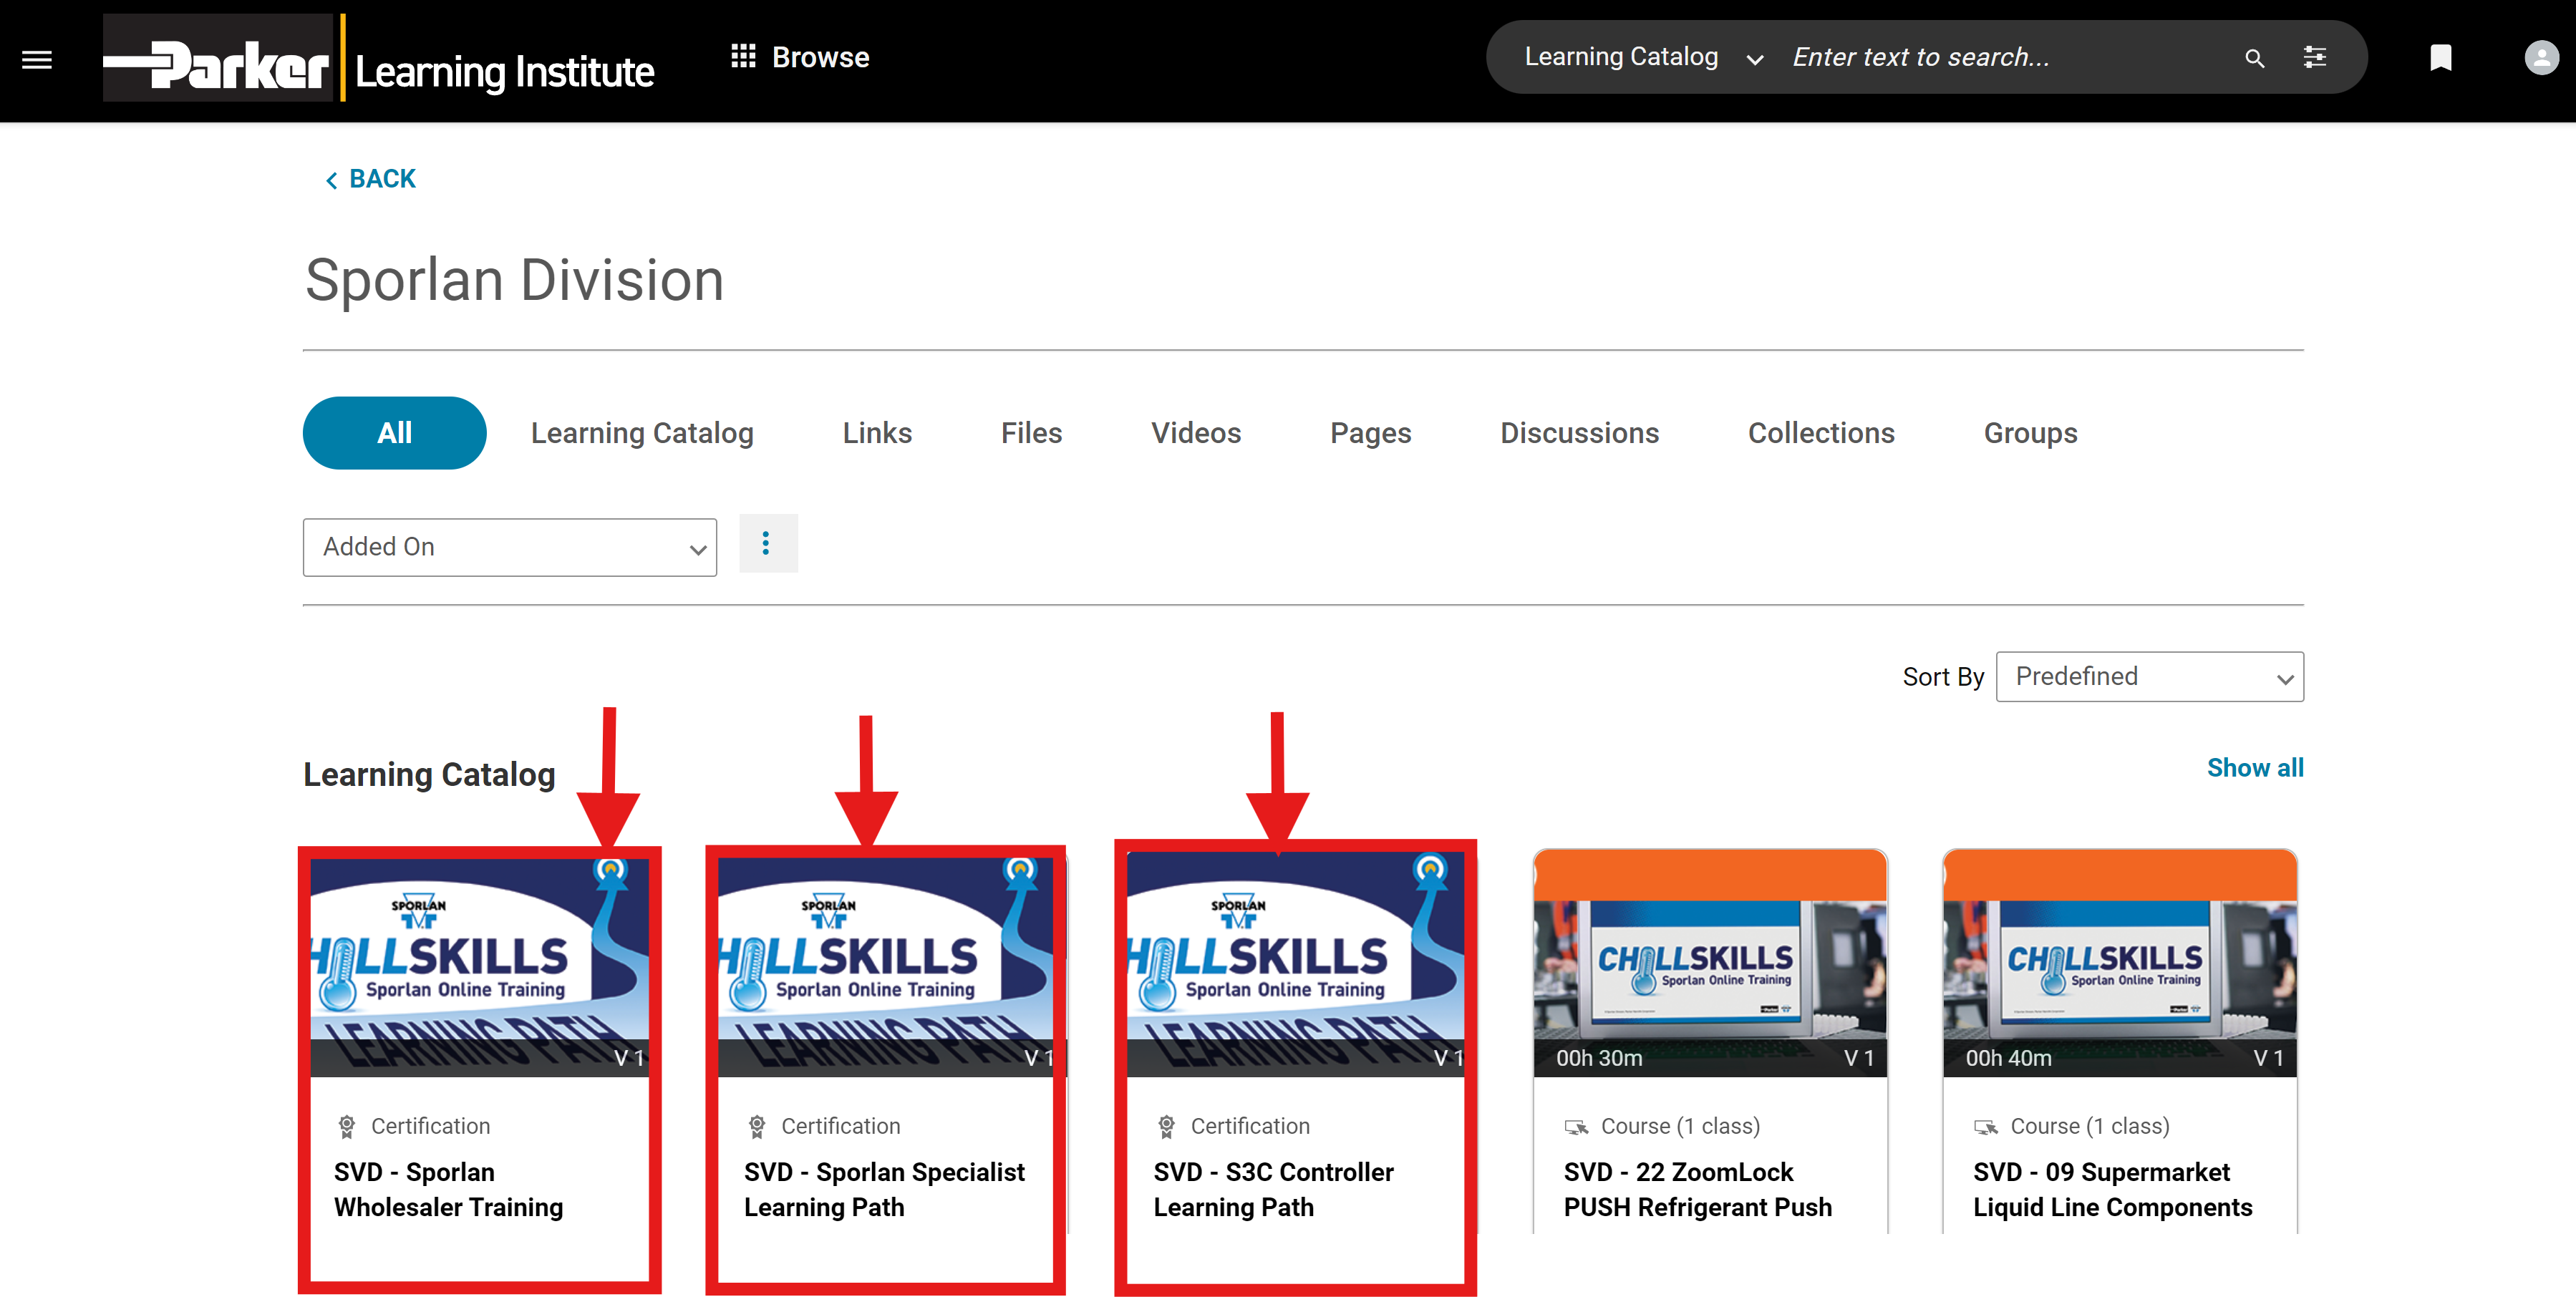Open SVD - S3C Controller Learning Path thumbnail
The width and height of the screenshot is (2576, 1297).
coord(1296,964)
